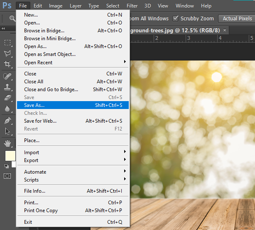Click the horizontal ruler above canvas

tap(192, 38)
